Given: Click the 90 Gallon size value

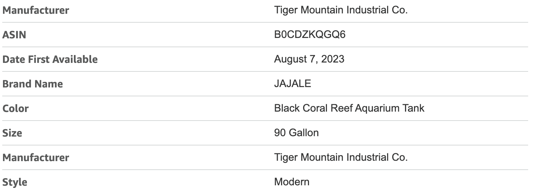Looking at the screenshot, I should 296,132.
